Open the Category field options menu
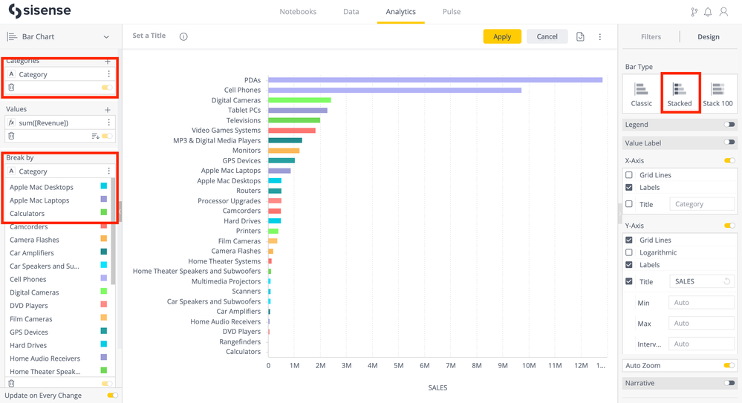742x403 pixels. tap(108, 74)
